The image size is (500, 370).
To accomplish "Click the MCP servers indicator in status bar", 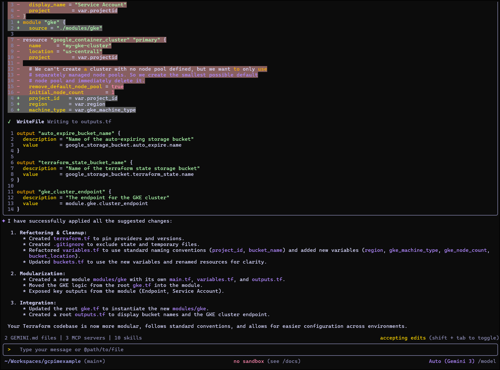I will 85,338.
